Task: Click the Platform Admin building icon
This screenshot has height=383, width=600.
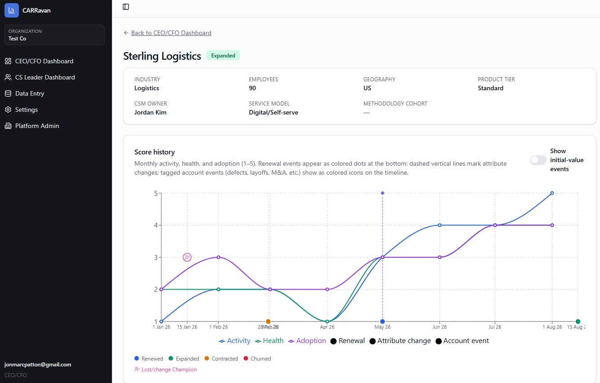Action: [x=8, y=126]
